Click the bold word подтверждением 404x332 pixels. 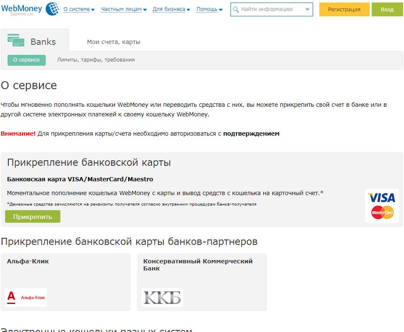point(251,134)
